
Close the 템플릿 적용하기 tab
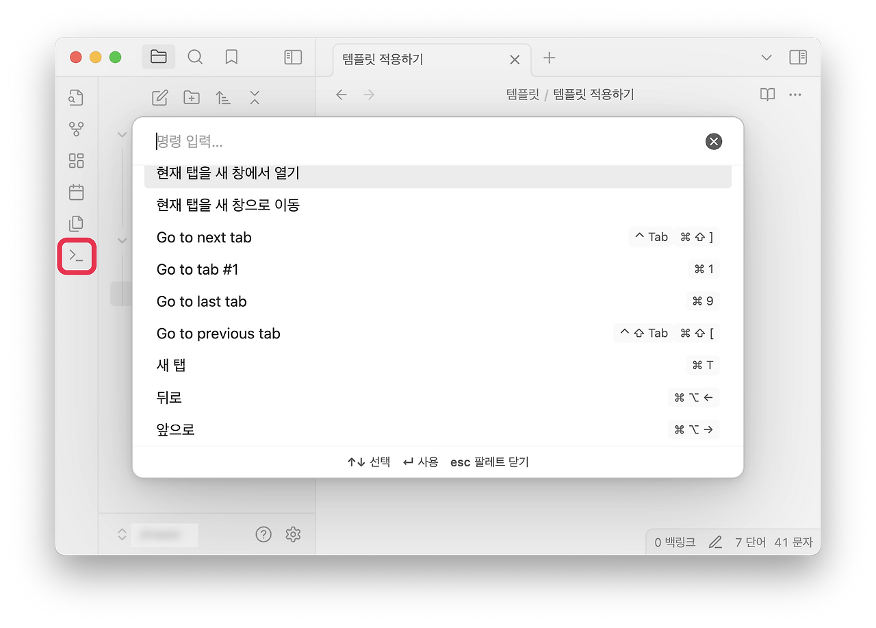pos(515,60)
